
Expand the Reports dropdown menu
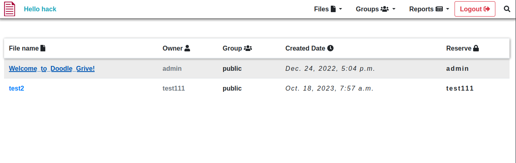pyautogui.click(x=429, y=9)
